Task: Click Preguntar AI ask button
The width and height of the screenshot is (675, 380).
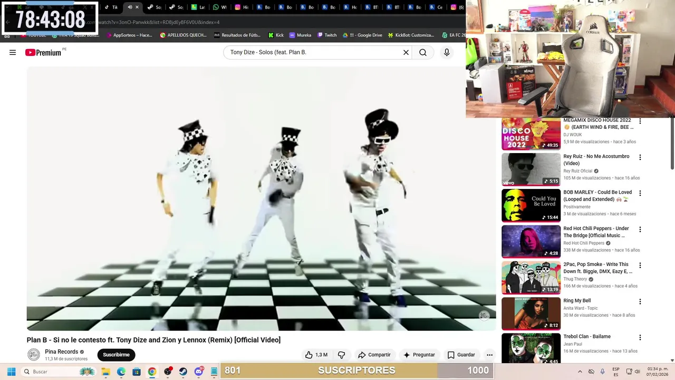Action: click(x=418, y=355)
